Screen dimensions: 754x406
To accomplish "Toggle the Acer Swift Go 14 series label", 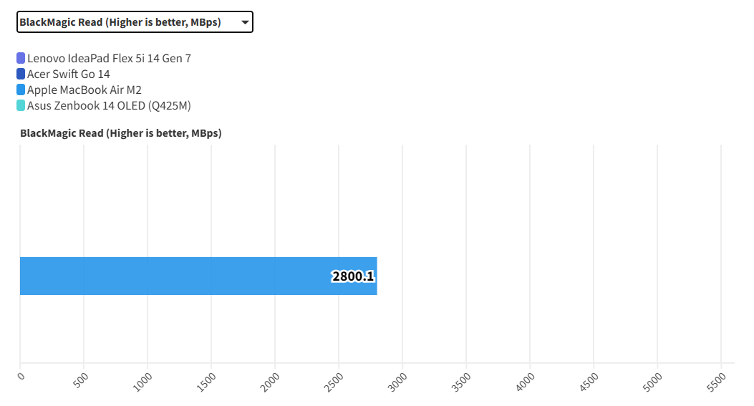I will 69,74.
